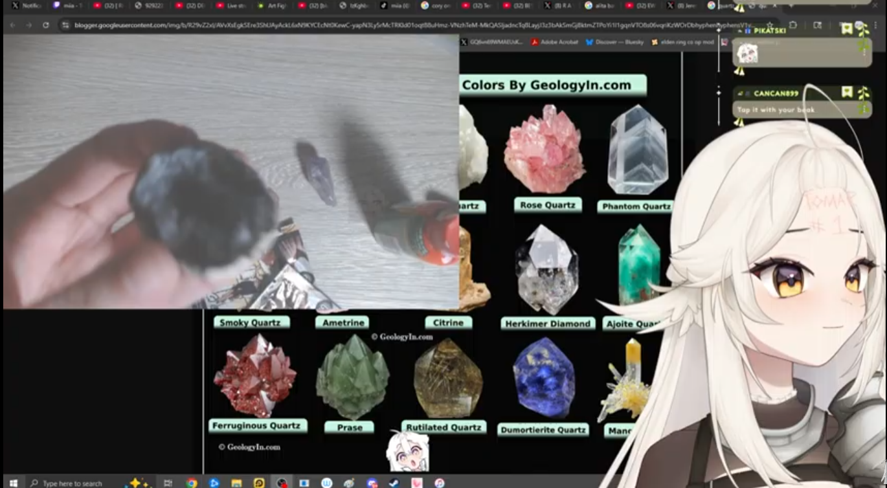Viewport: 887px width, 488px height.
Task: Open the Discord taskbar icon
Action: coord(372,482)
